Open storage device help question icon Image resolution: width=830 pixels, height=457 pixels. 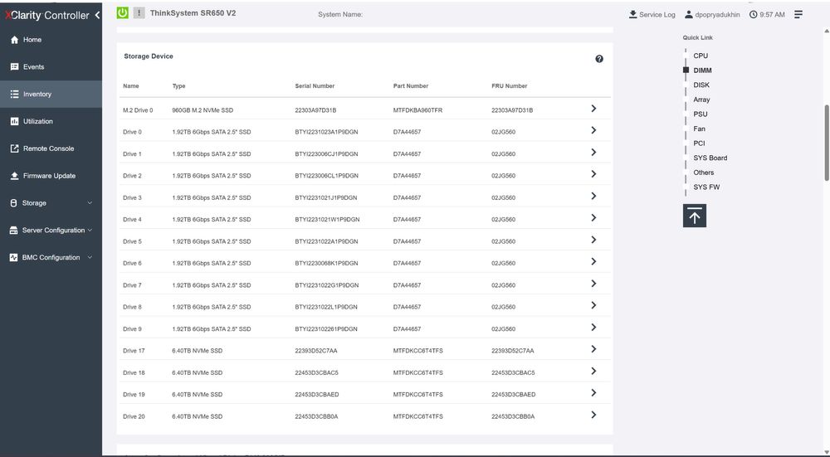[x=599, y=59]
